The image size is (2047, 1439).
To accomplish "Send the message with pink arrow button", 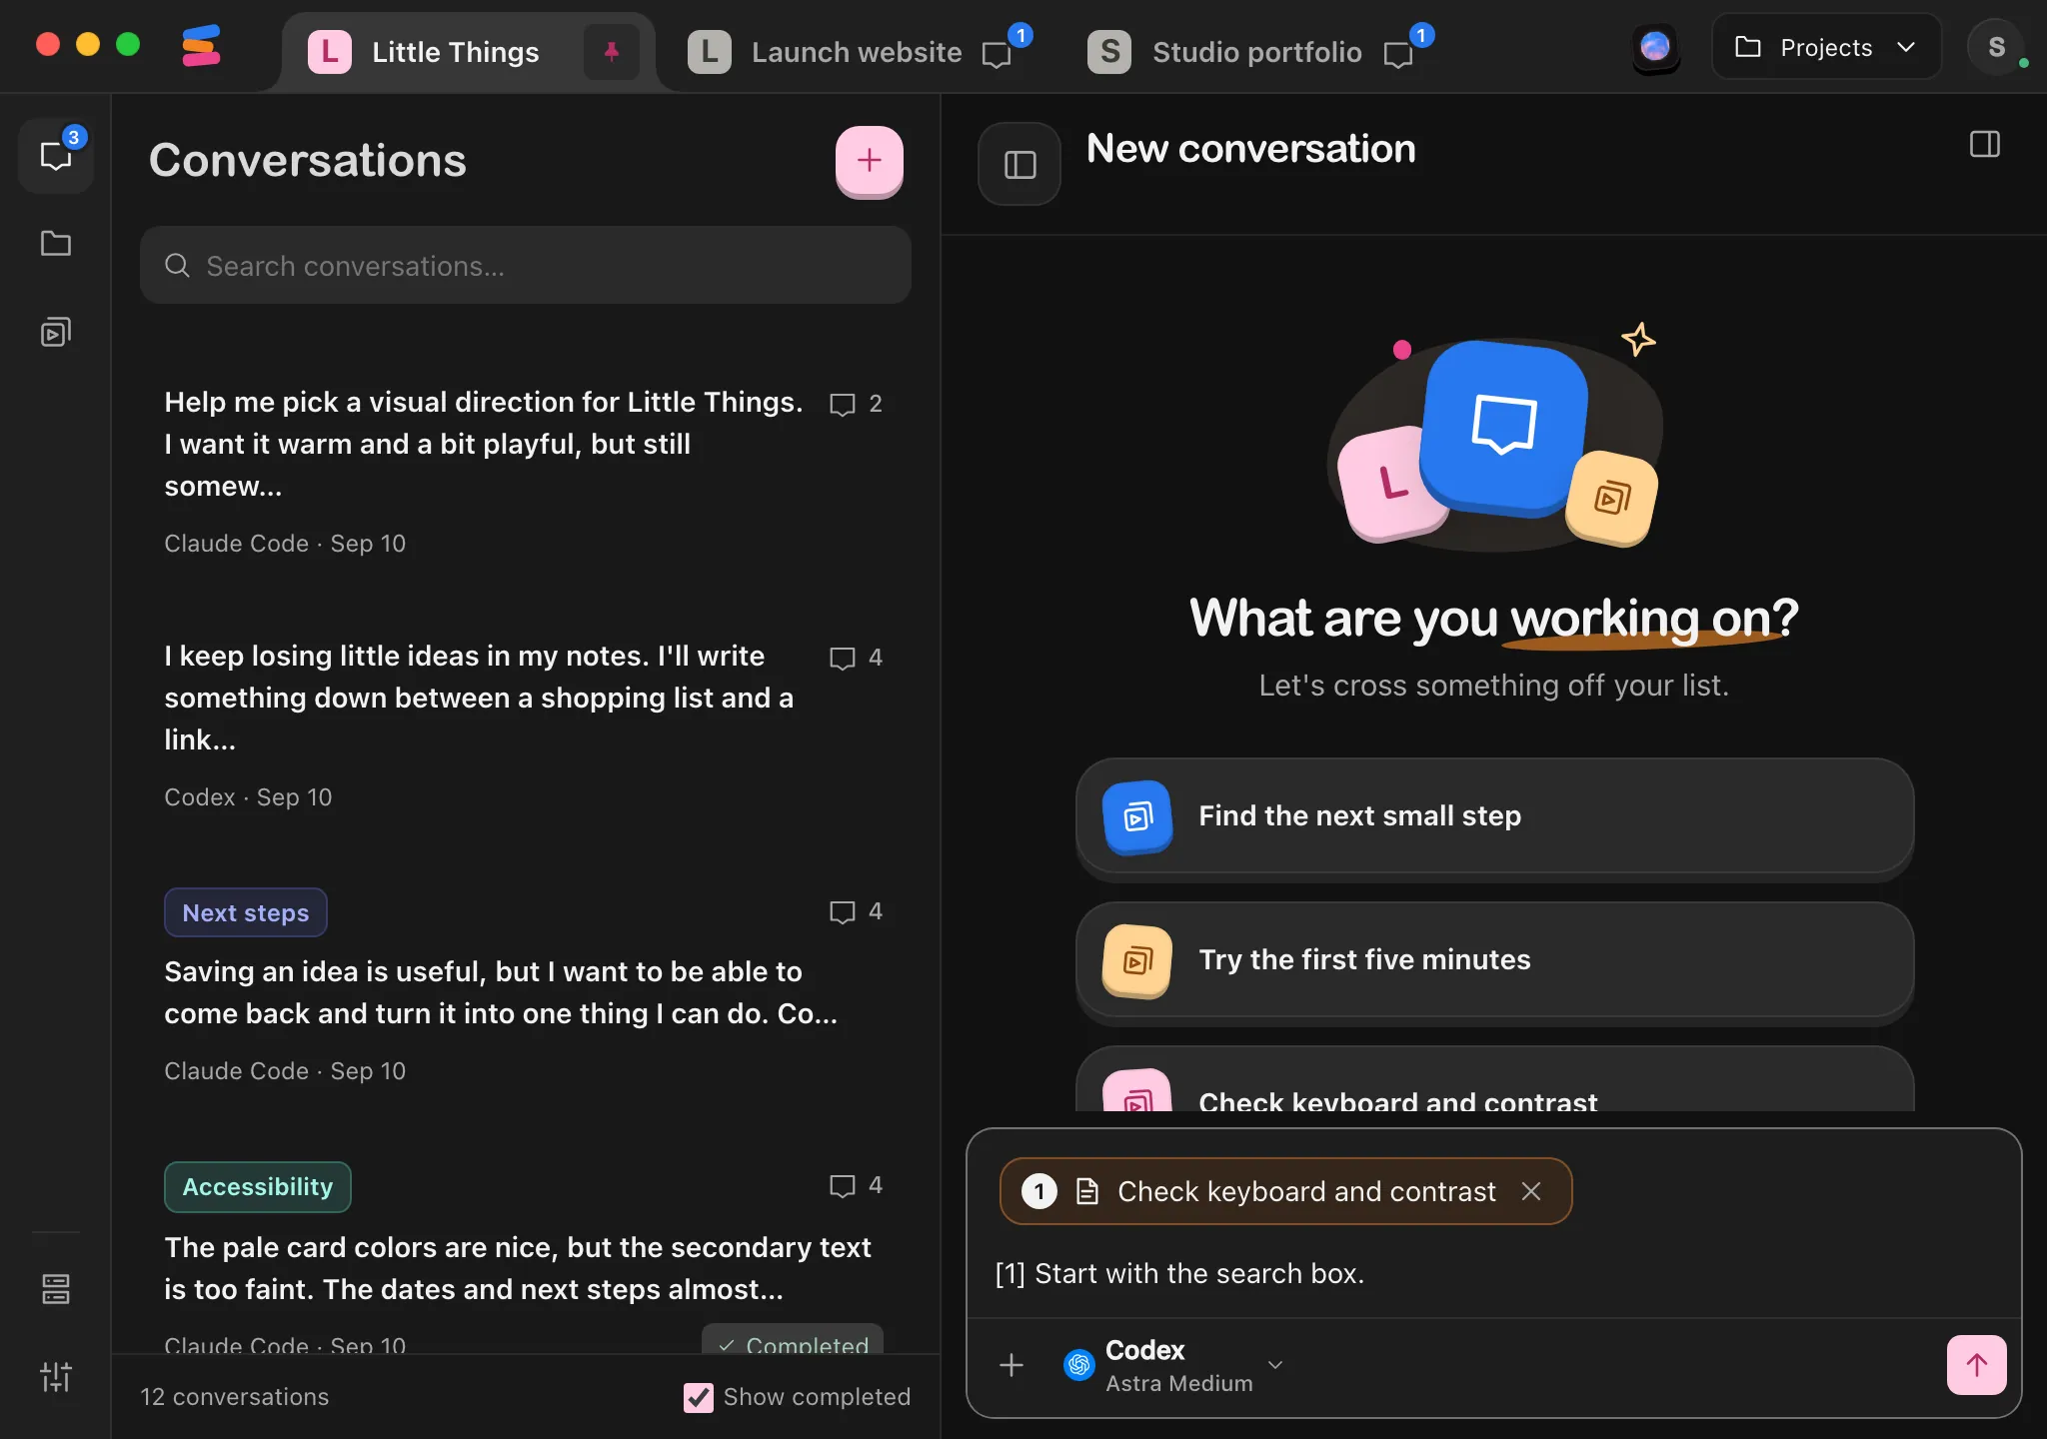I will tap(1976, 1365).
